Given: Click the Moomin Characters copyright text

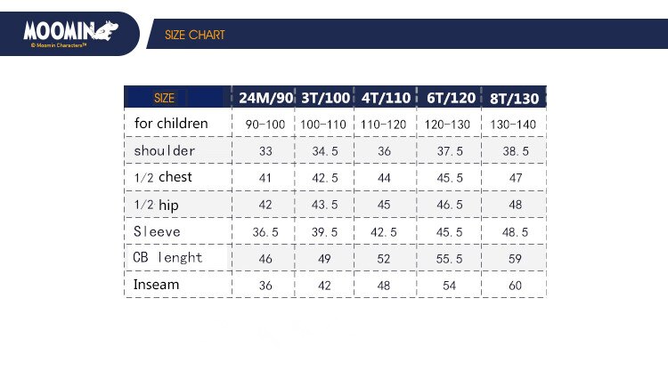Looking at the screenshot, I should tap(59, 45).
